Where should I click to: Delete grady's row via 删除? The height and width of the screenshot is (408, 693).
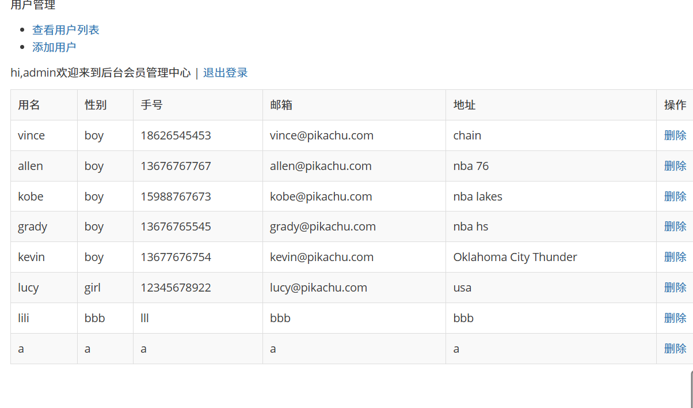point(675,226)
